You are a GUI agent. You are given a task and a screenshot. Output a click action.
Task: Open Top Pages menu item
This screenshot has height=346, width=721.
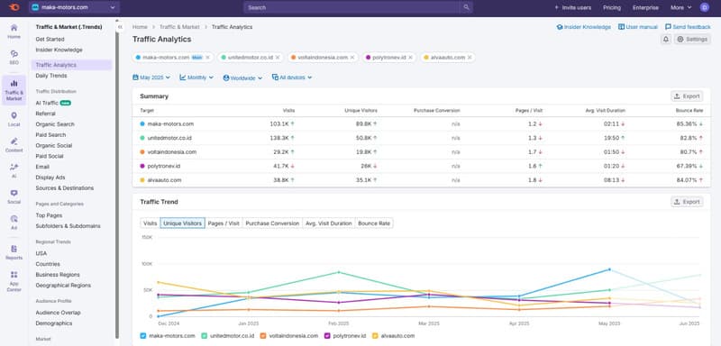click(49, 215)
